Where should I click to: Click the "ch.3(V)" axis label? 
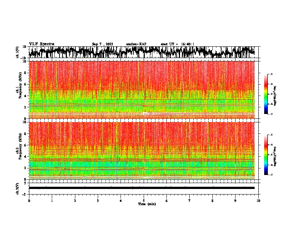click(18, 189)
